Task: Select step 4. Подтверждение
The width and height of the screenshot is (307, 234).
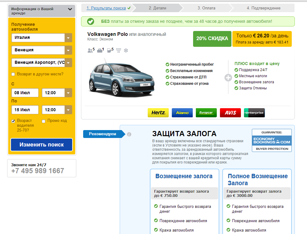Action: (x=263, y=8)
